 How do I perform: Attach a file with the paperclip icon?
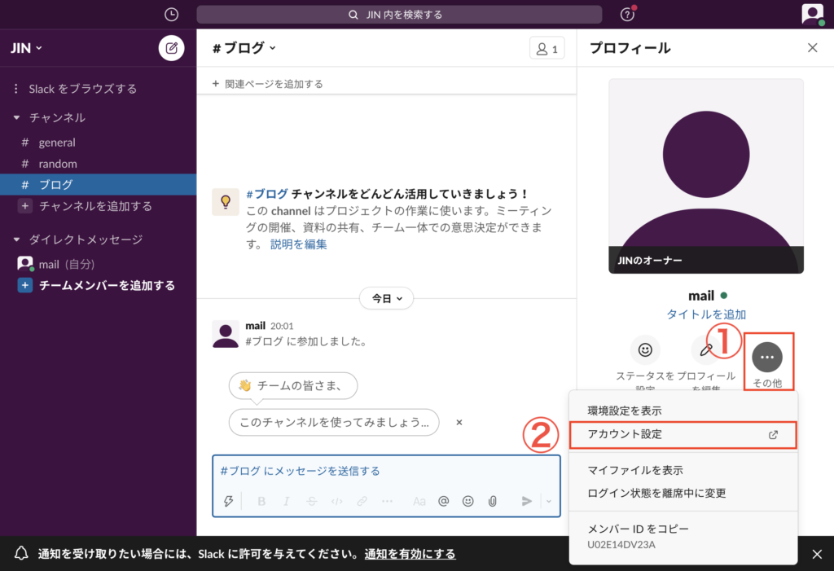pos(493,501)
